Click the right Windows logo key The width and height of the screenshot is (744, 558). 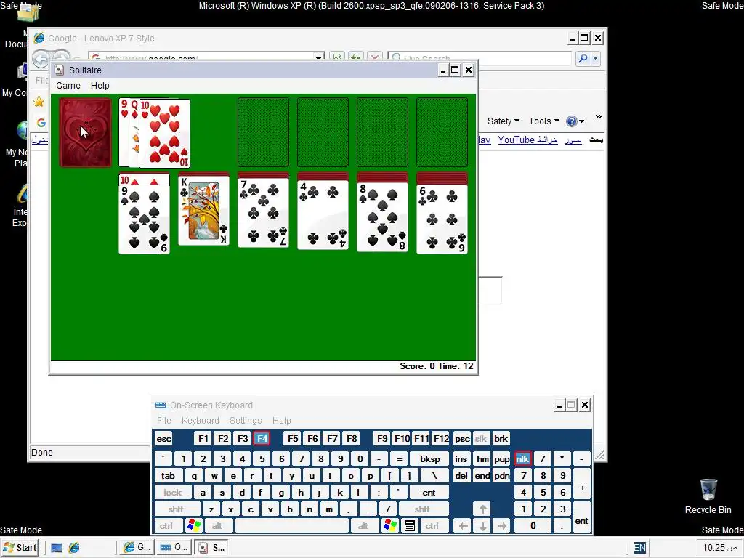coord(390,526)
